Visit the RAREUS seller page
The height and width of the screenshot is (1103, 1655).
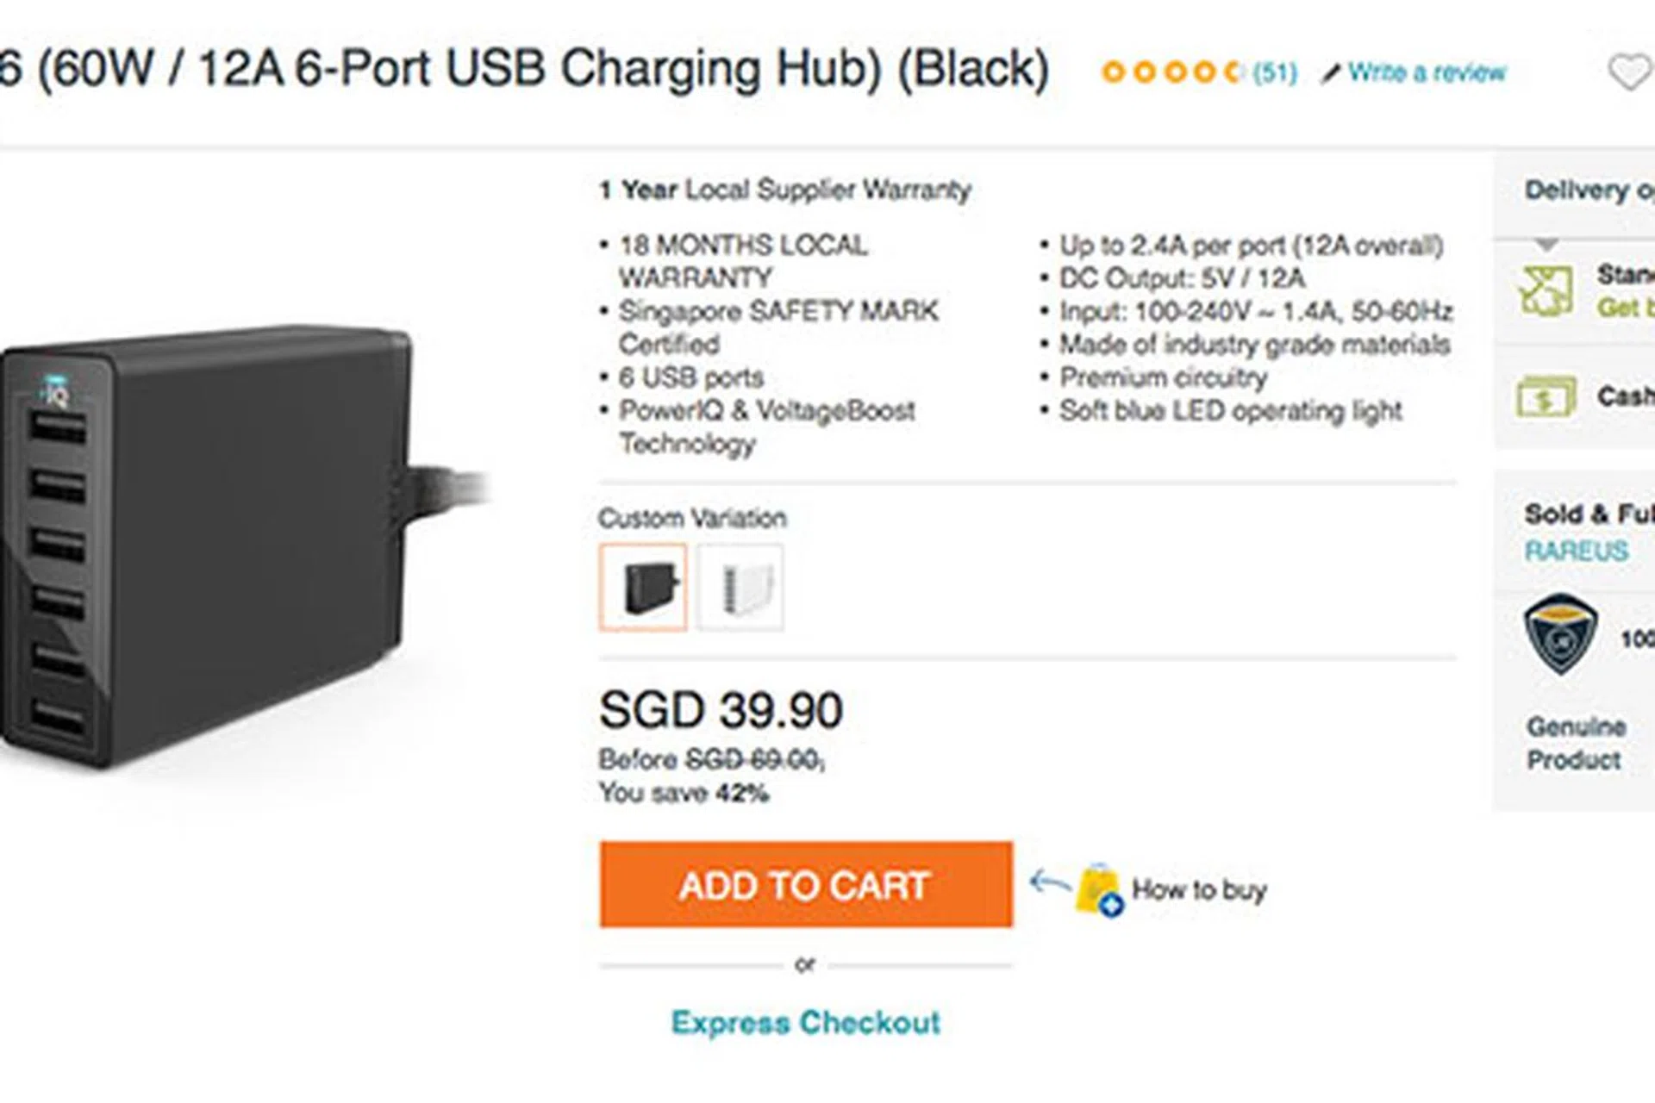pos(1576,551)
